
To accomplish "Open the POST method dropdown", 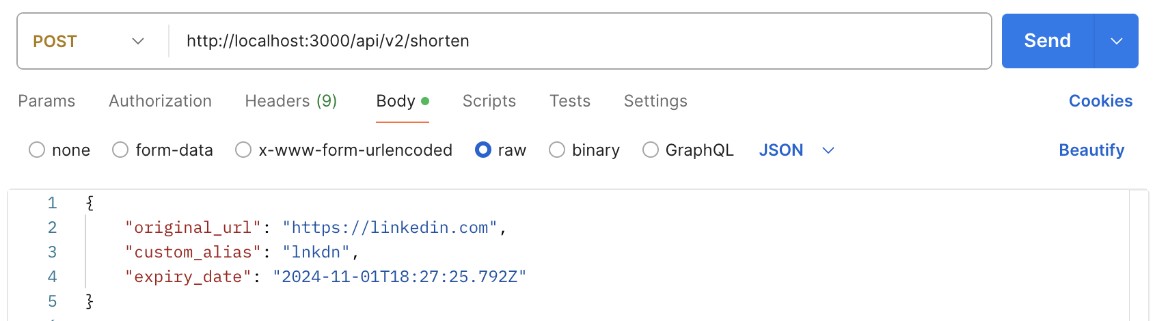I will [89, 41].
